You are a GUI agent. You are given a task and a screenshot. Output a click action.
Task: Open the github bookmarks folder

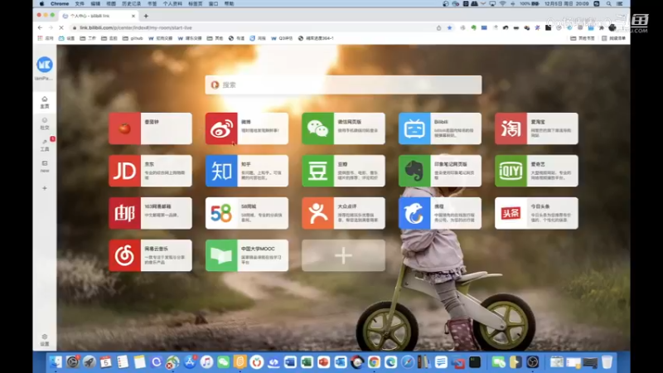click(x=133, y=38)
